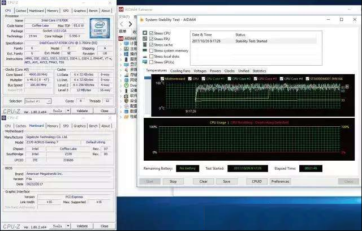Expand the Motherboard (主板) tree node
The height and width of the screenshot is (231, 362).
click(x=120, y=49)
